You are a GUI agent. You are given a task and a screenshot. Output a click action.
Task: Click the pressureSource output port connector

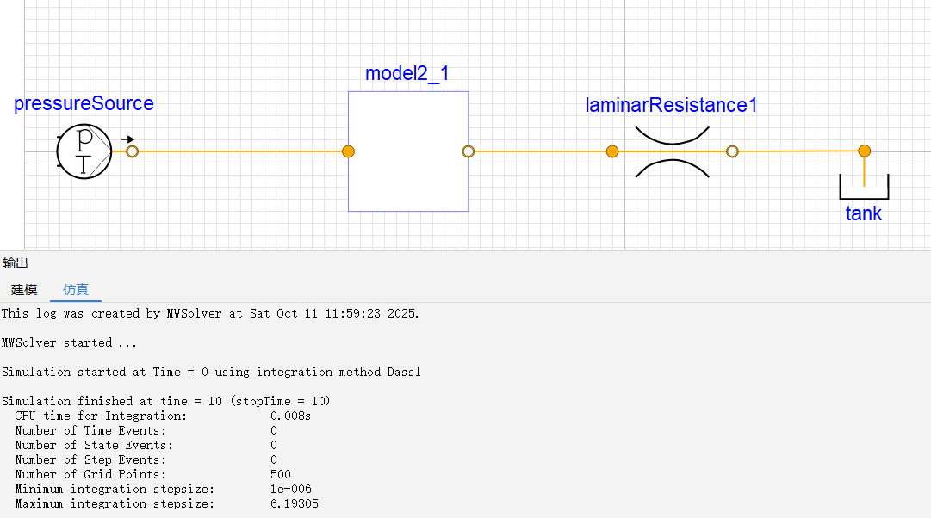click(133, 151)
